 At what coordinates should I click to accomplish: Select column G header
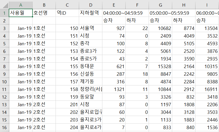pos(160,5)
